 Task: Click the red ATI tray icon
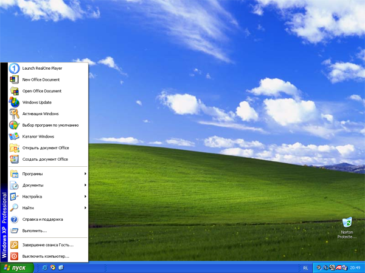point(338,268)
